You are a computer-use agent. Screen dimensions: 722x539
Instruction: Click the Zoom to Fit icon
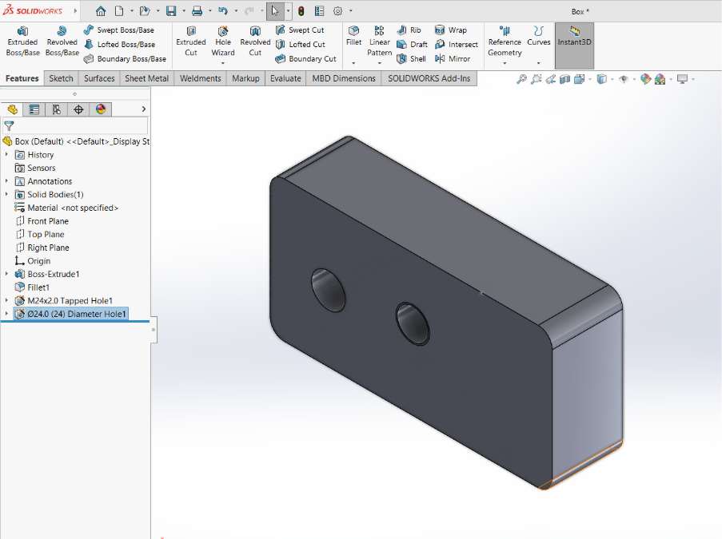(521, 79)
